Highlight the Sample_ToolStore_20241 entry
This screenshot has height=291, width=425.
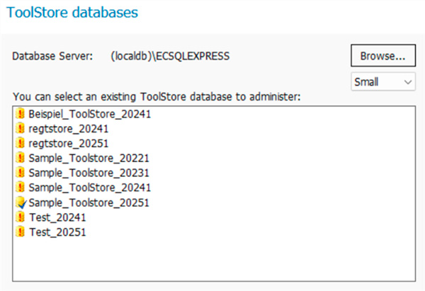click(89, 188)
